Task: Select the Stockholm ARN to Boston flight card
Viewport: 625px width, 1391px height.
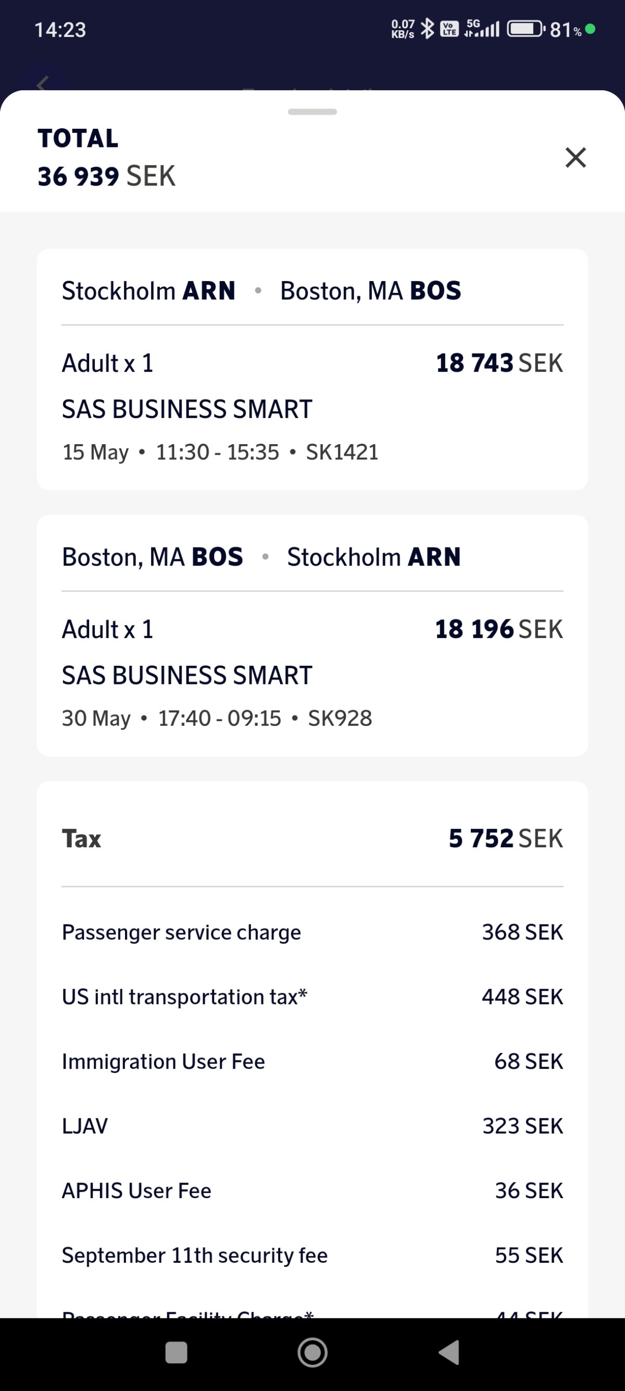Action: click(312, 369)
